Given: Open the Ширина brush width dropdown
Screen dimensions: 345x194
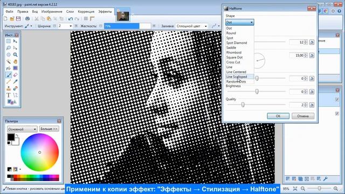Looking at the screenshot, I should tap(71, 26).
